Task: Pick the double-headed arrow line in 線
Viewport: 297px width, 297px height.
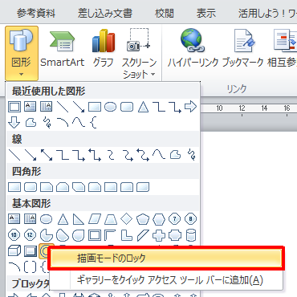Action: click(x=47, y=155)
